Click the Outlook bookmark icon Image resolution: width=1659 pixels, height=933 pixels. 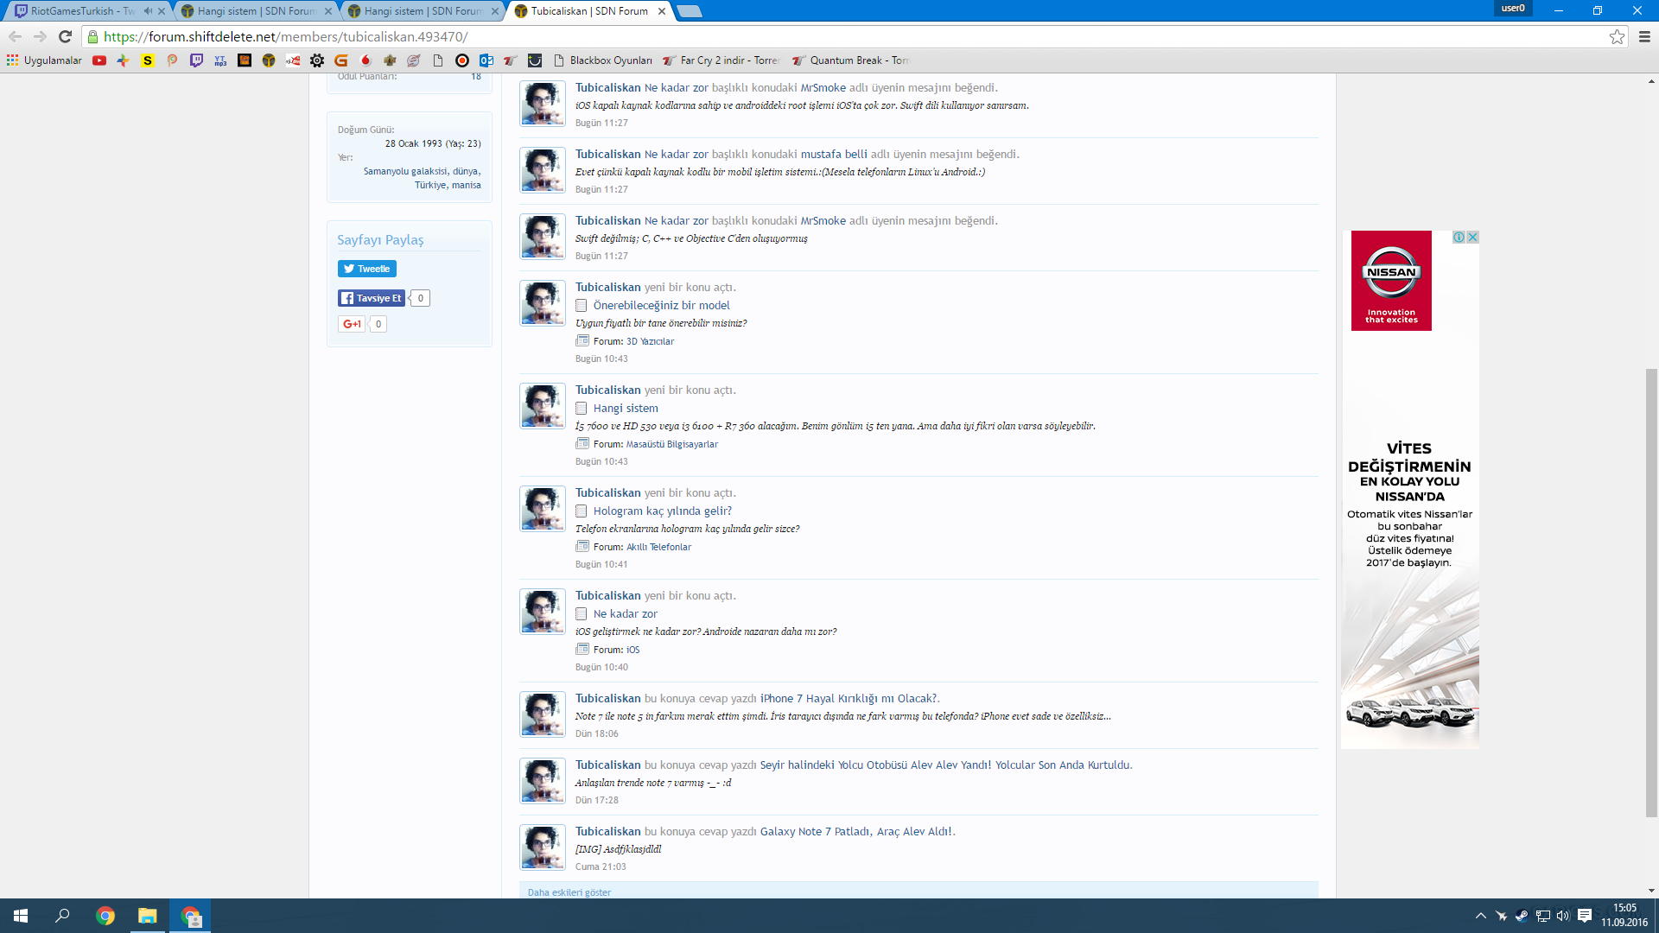tap(486, 60)
